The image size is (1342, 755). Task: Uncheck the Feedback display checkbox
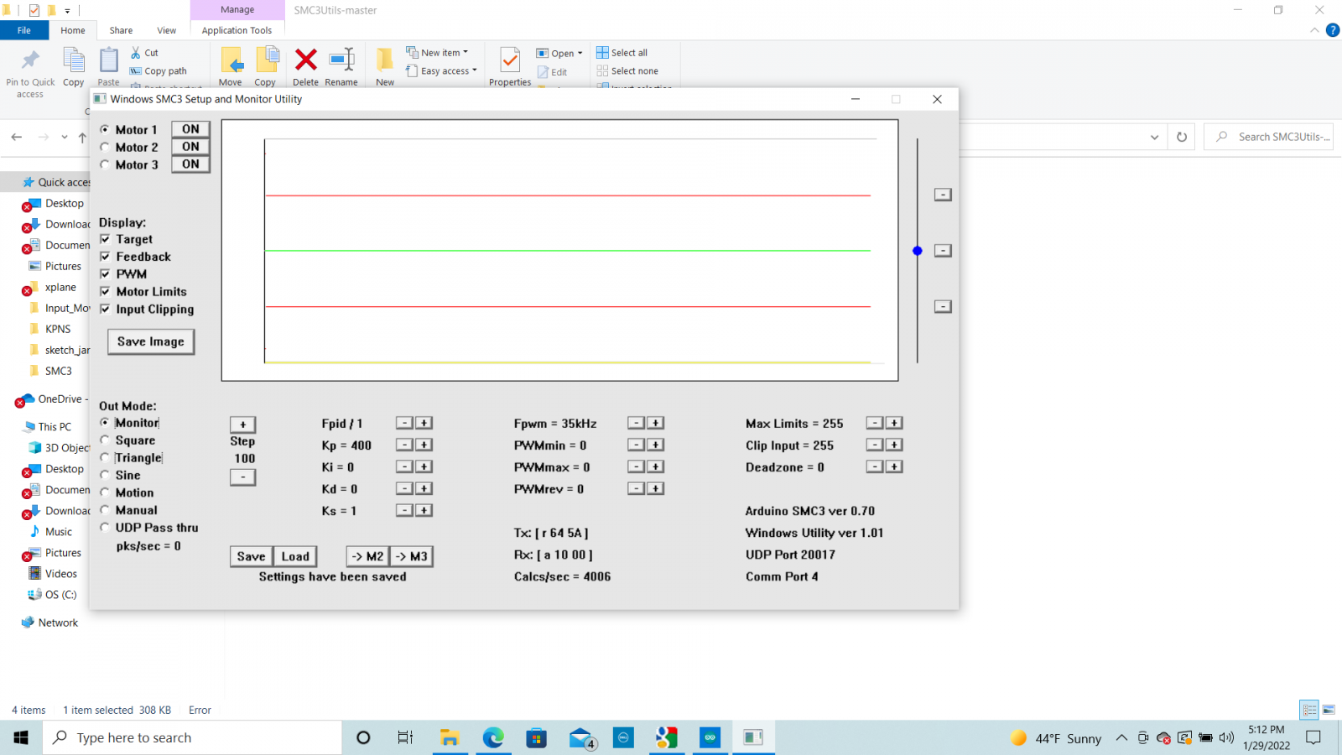coord(105,257)
